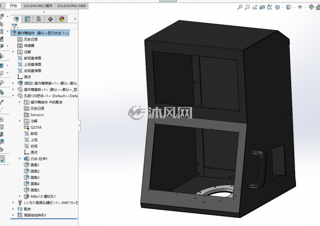The image size is (320, 226).
Task: Select the 操作箱组件 root assembly node
Action: pyautogui.click(x=40, y=33)
